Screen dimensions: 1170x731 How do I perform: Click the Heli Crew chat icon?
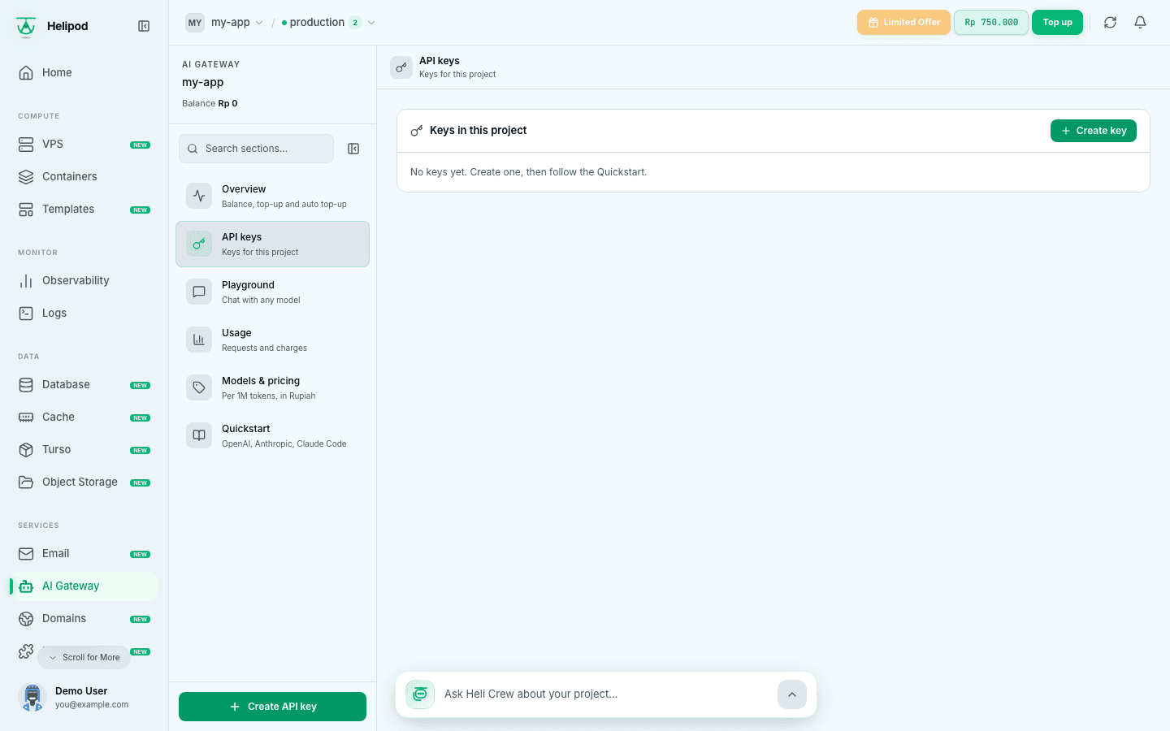click(420, 694)
